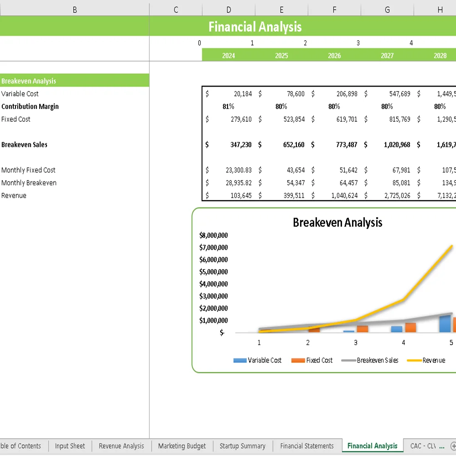This screenshot has width=456, height=456.
Task: Click the Monthly Fixed Cost label cell
Action: (27, 170)
